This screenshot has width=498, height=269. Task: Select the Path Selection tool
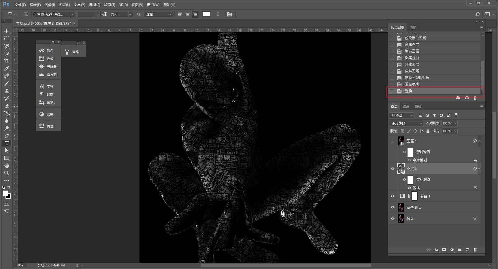click(x=6, y=151)
